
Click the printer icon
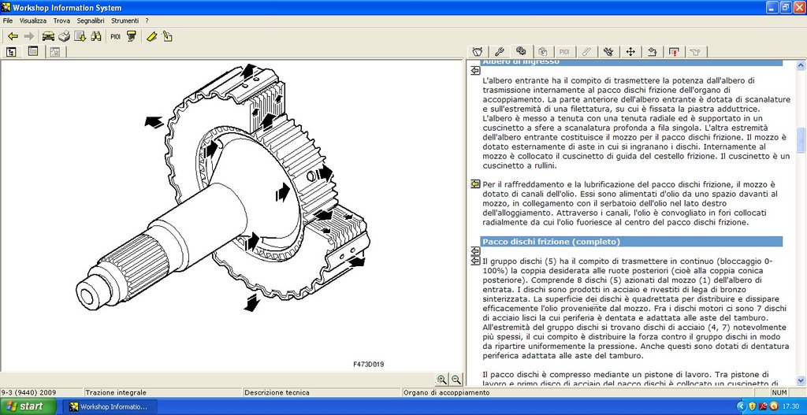click(x=64, y=36)
